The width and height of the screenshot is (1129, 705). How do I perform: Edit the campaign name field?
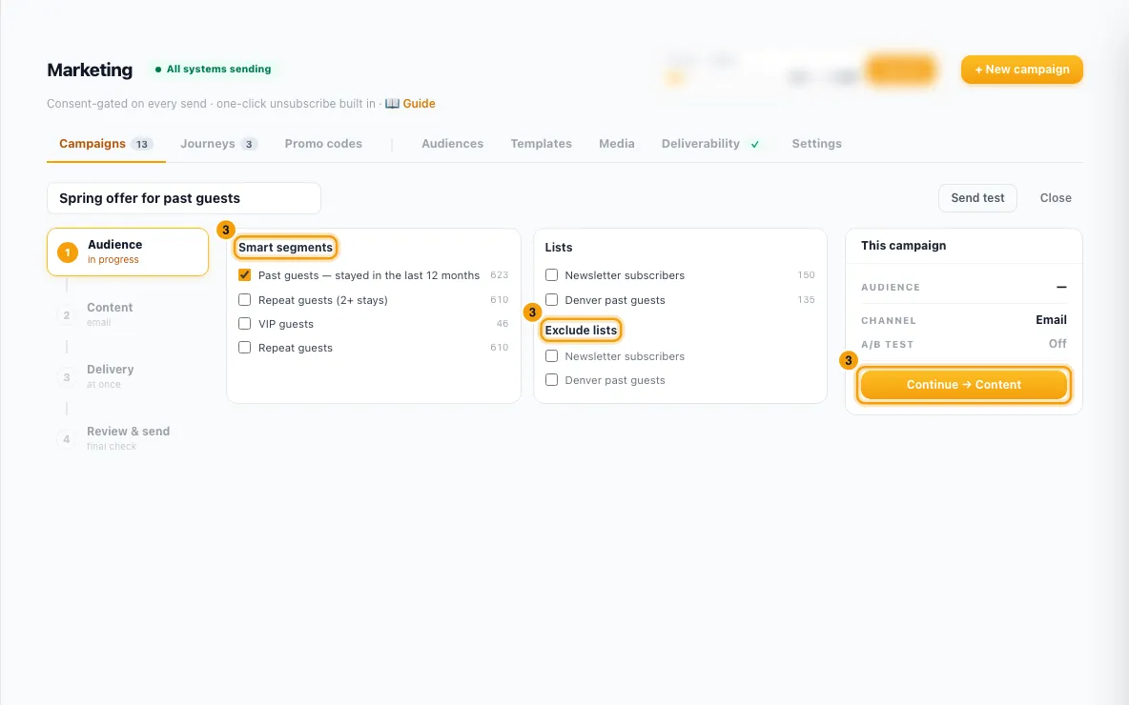tap(184, 198)
